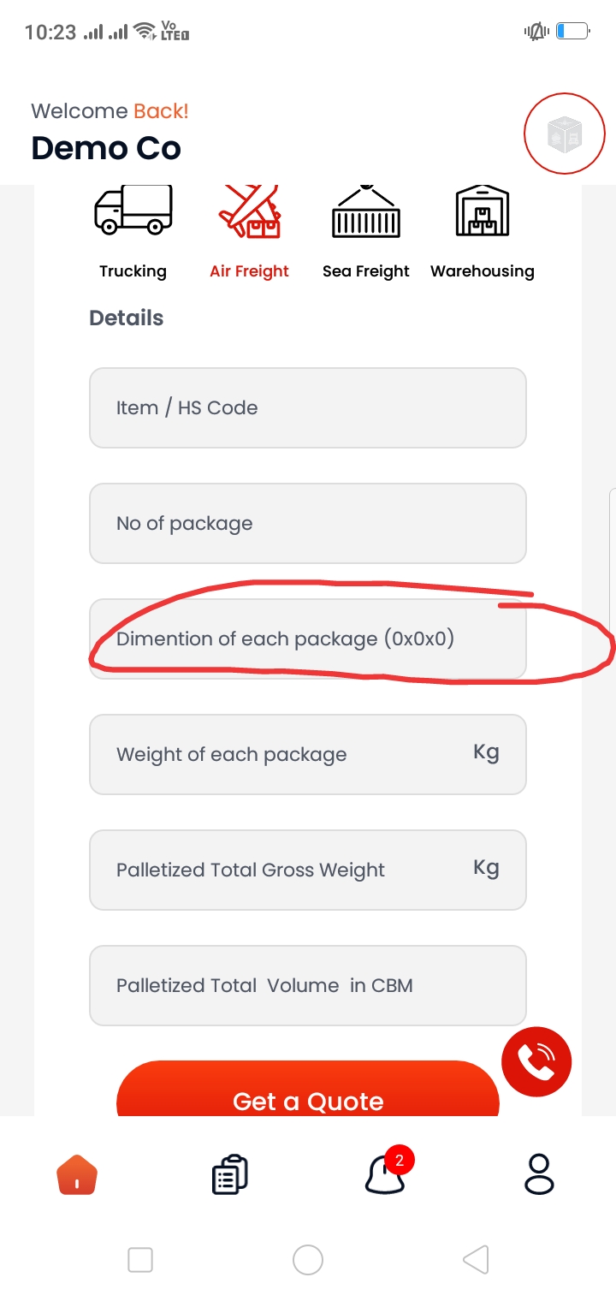Go to the Home tab icon
Image resolution: width=616 pixels, height=1301 pixels.
coord(77,1174)
